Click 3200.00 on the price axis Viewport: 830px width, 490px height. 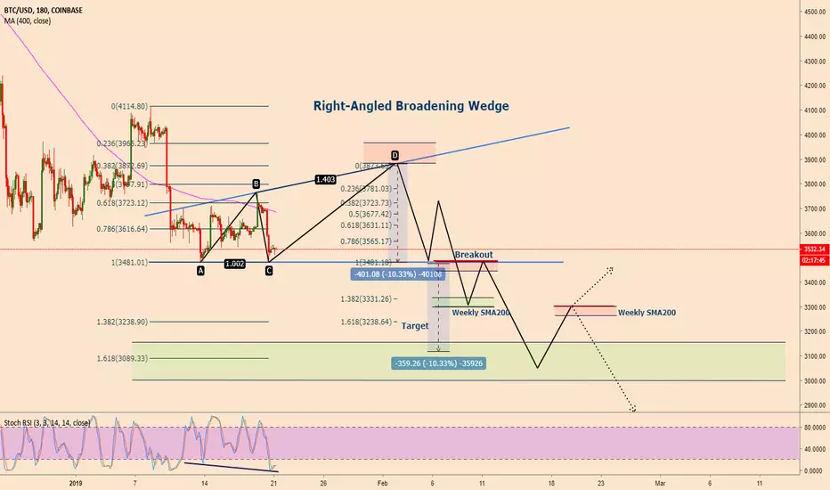[x=815, y=331]
